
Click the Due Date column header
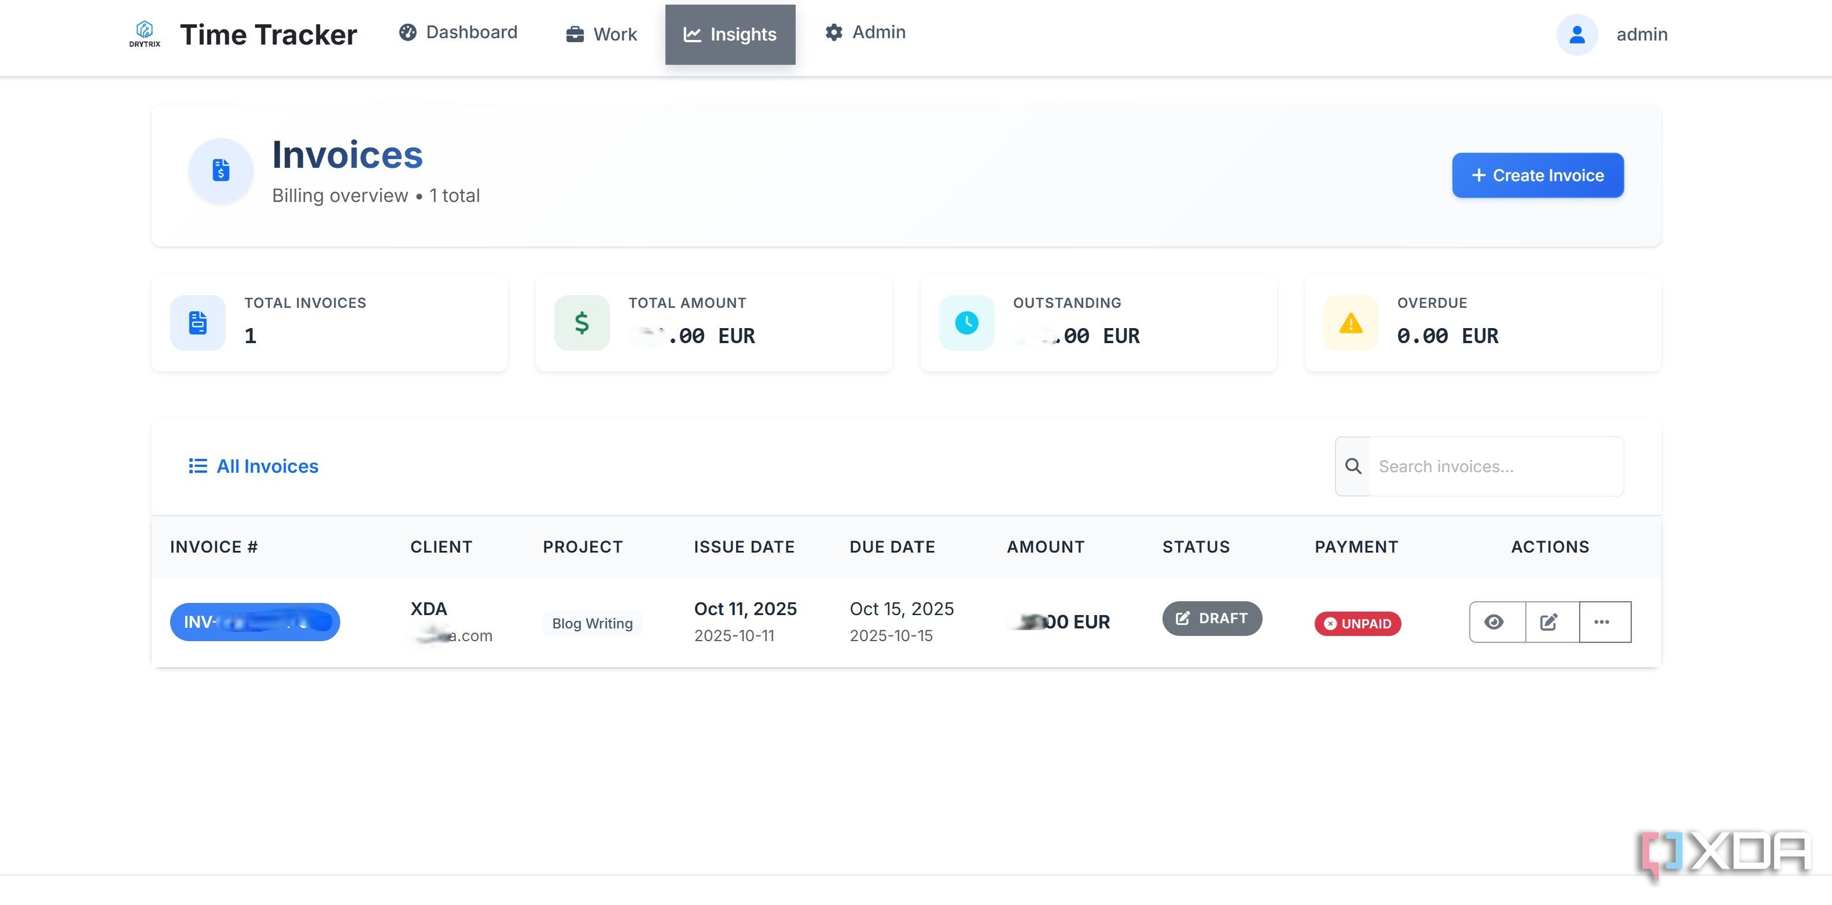[892, 547]
